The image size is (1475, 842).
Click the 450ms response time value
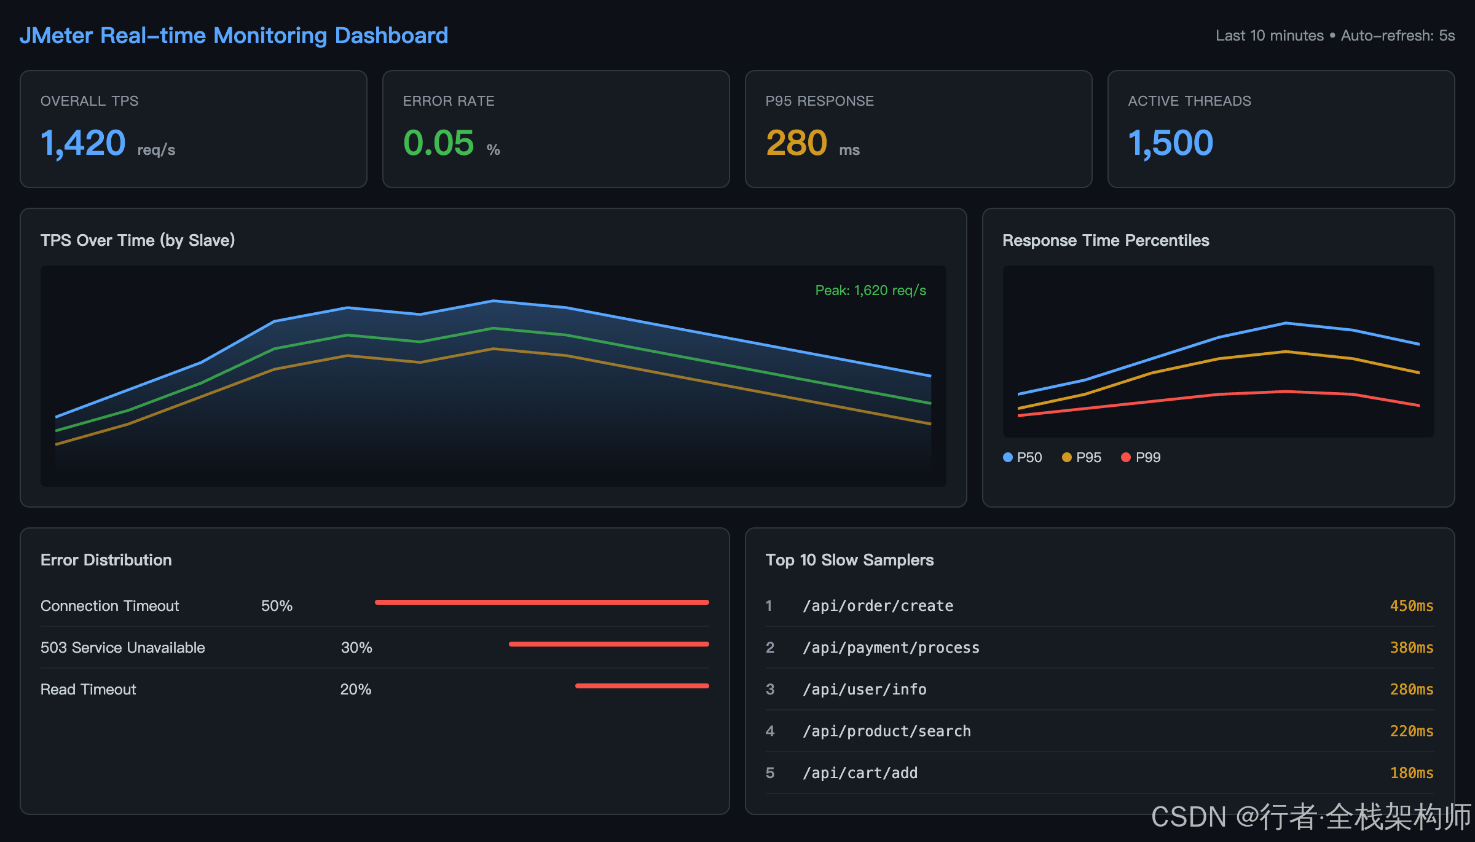coord(1412,606)
